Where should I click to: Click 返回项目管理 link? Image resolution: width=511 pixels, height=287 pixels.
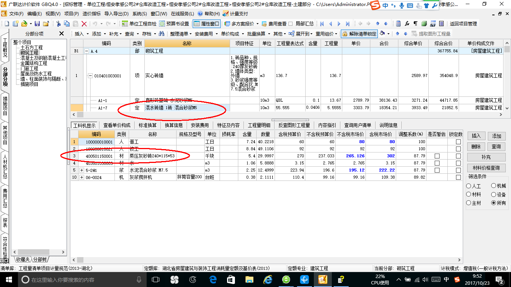(463, 24)
